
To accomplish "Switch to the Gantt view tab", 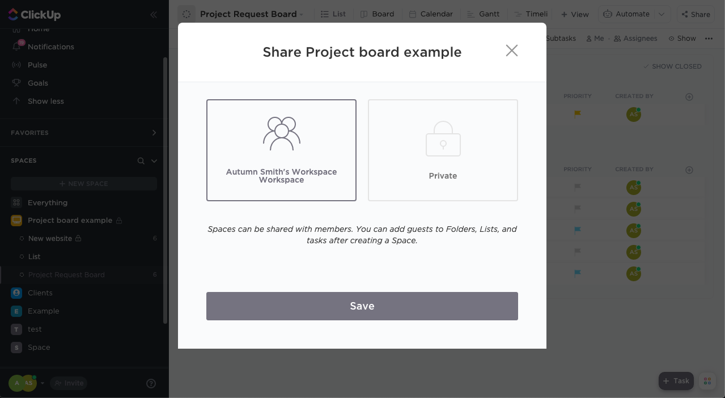I will click(484, 14).
